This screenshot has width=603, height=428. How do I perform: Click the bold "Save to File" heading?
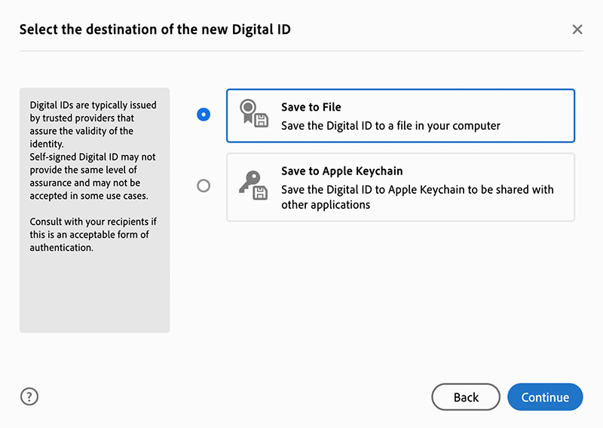pyautogui.click(x=311, y=107)
